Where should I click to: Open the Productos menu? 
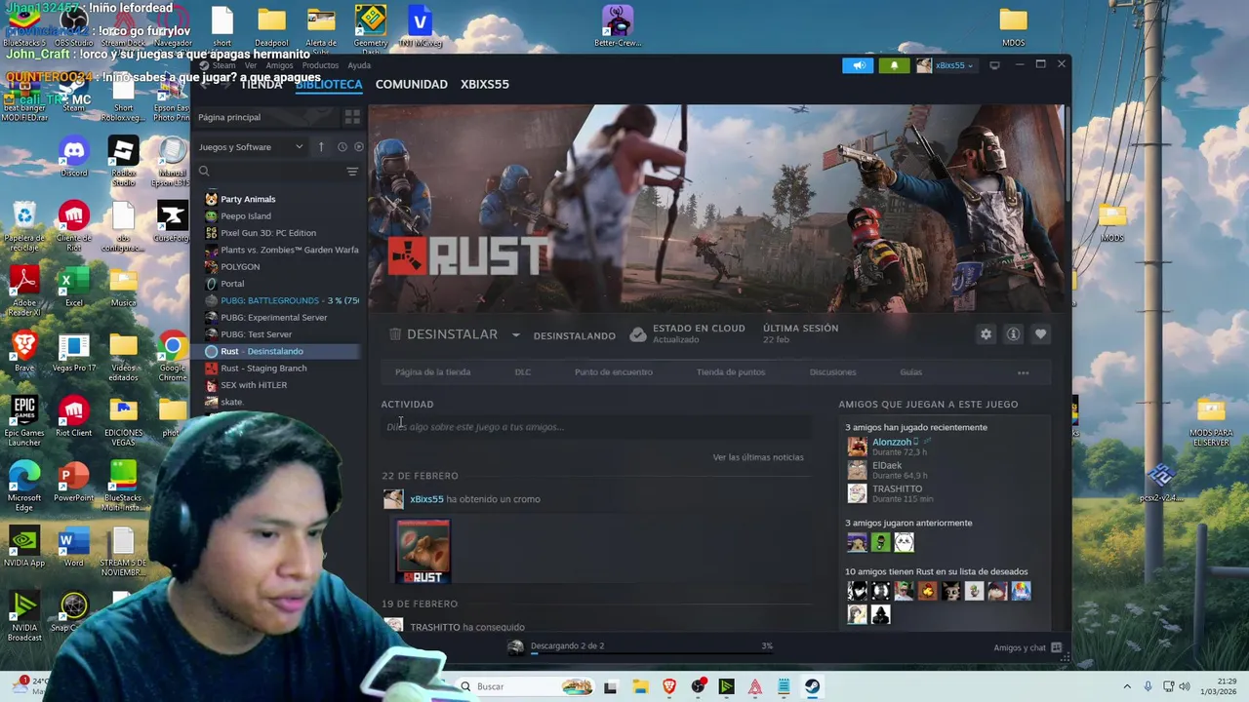(x=320, y=65)
